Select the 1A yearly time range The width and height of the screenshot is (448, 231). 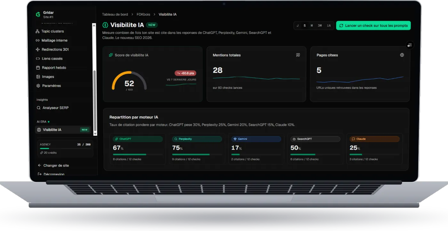point(329,26)
